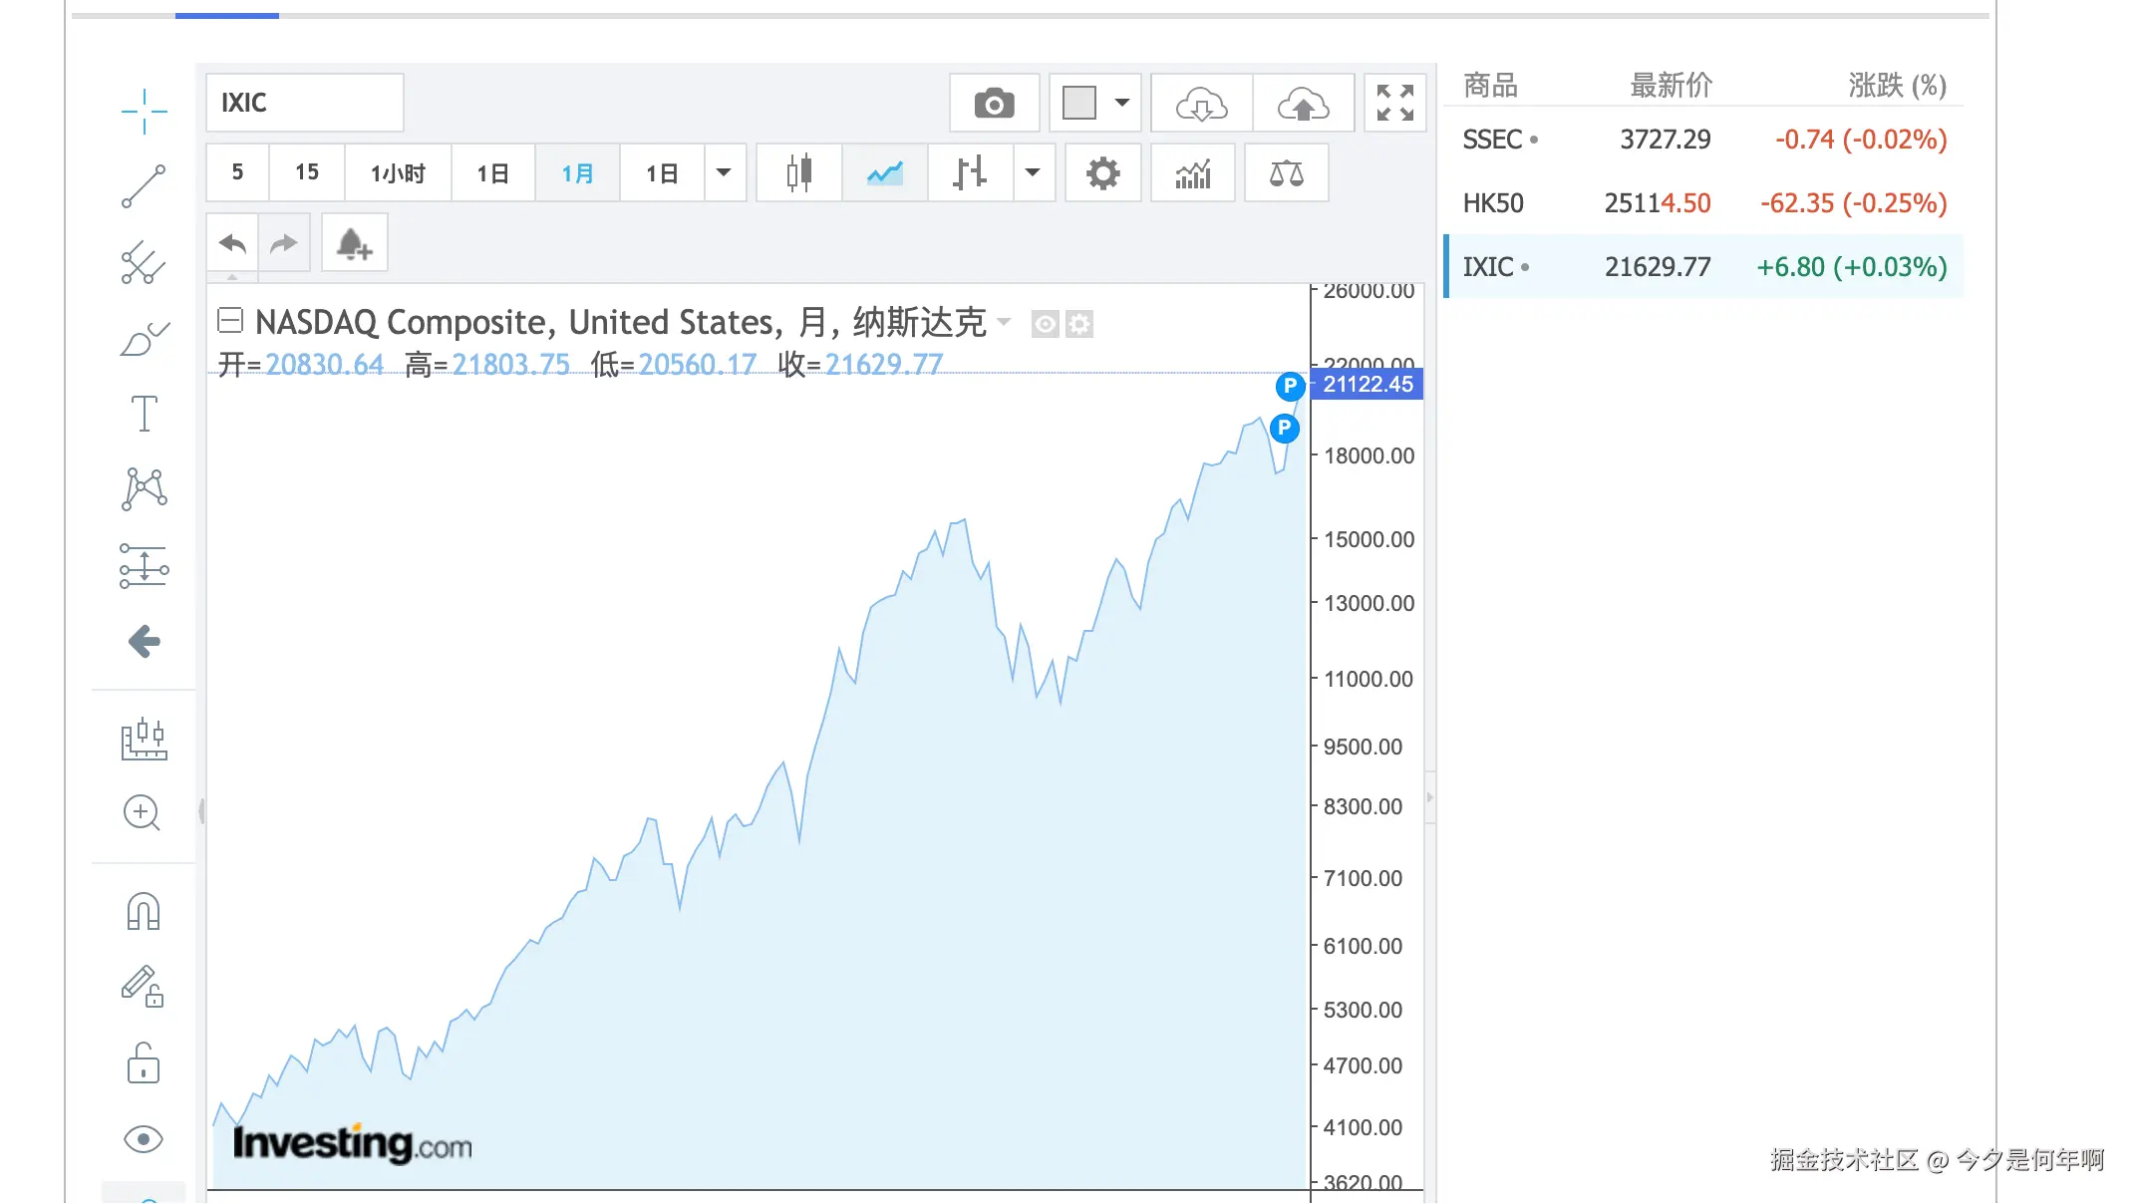
Task: Undo last chart action
Action: coord(232,242)
